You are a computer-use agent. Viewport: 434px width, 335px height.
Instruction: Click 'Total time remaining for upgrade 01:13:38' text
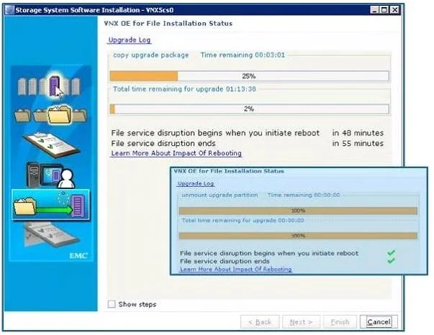185,89
